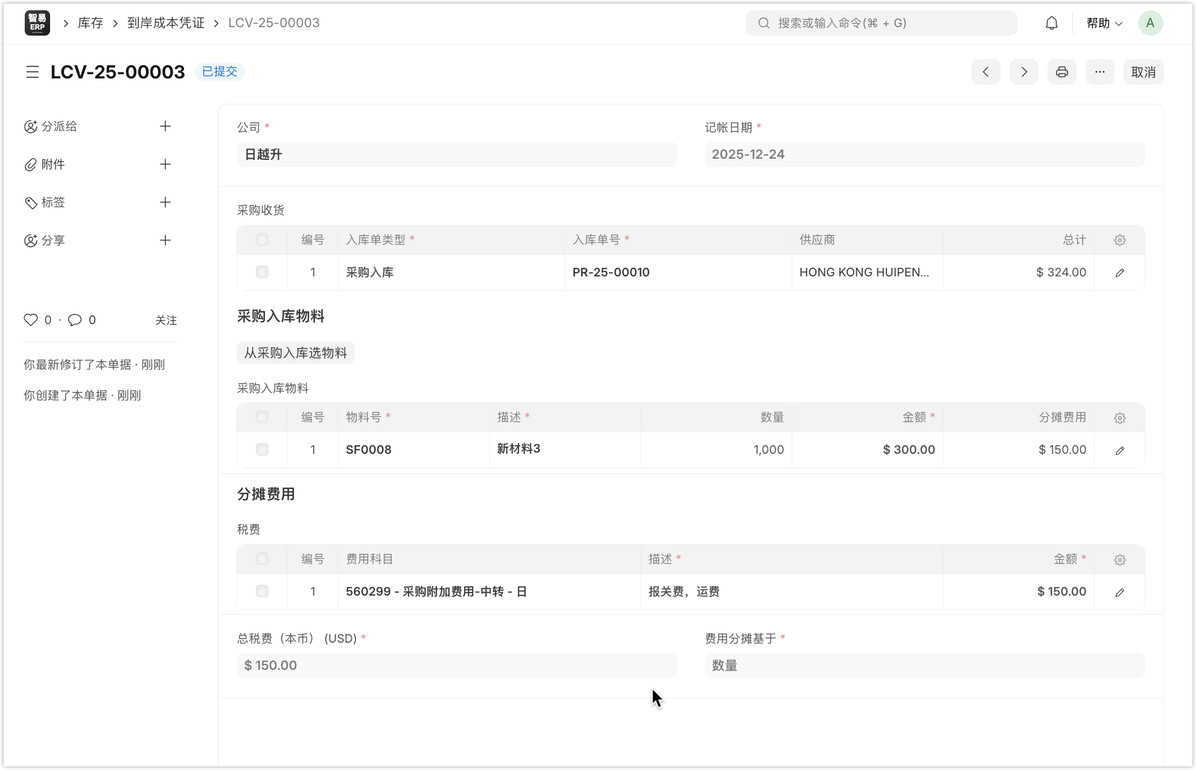
Task: Go to next document arrow
Action: pos(1023,72)
